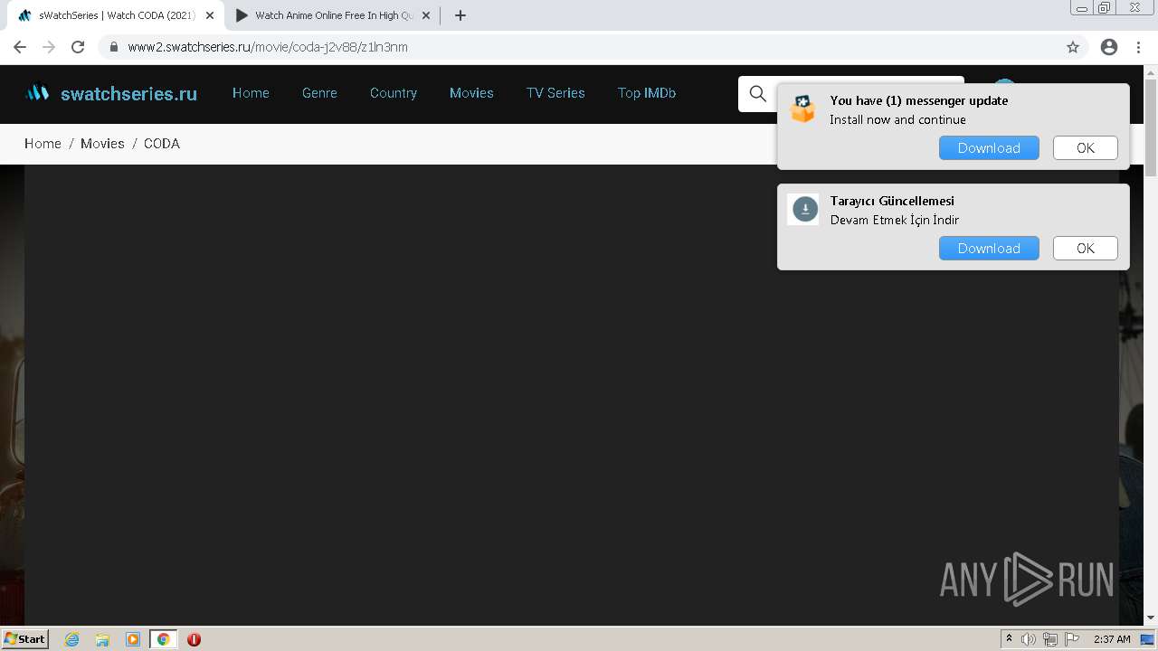Screen dimensions: 1158x651
Task: Open a new browser tab
Action: [460, 15]
